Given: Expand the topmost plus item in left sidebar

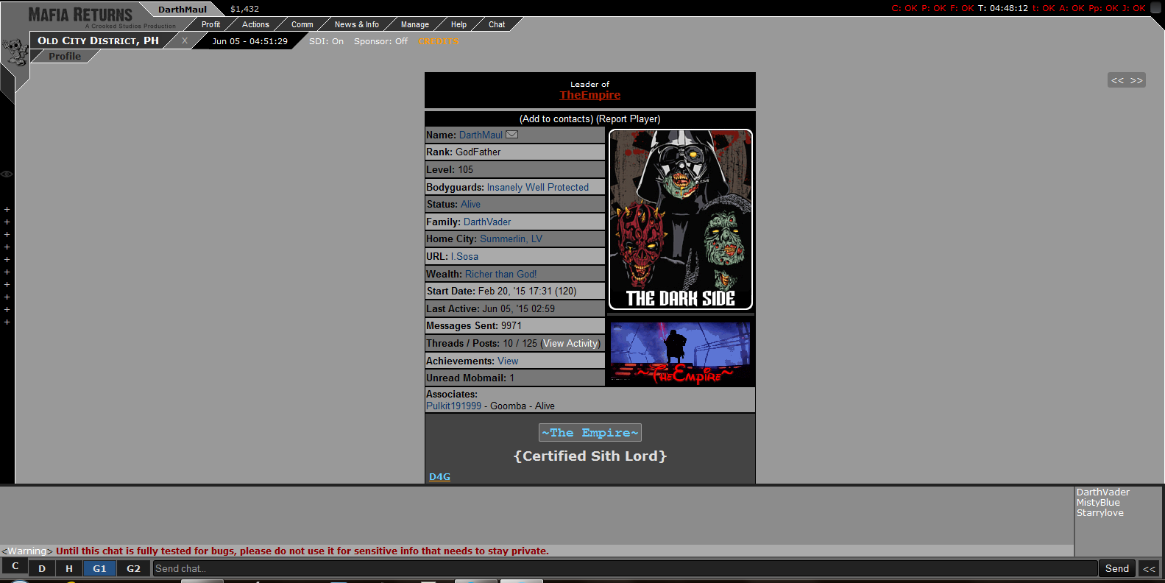Looking at the screenshot, I should point(7,210).
